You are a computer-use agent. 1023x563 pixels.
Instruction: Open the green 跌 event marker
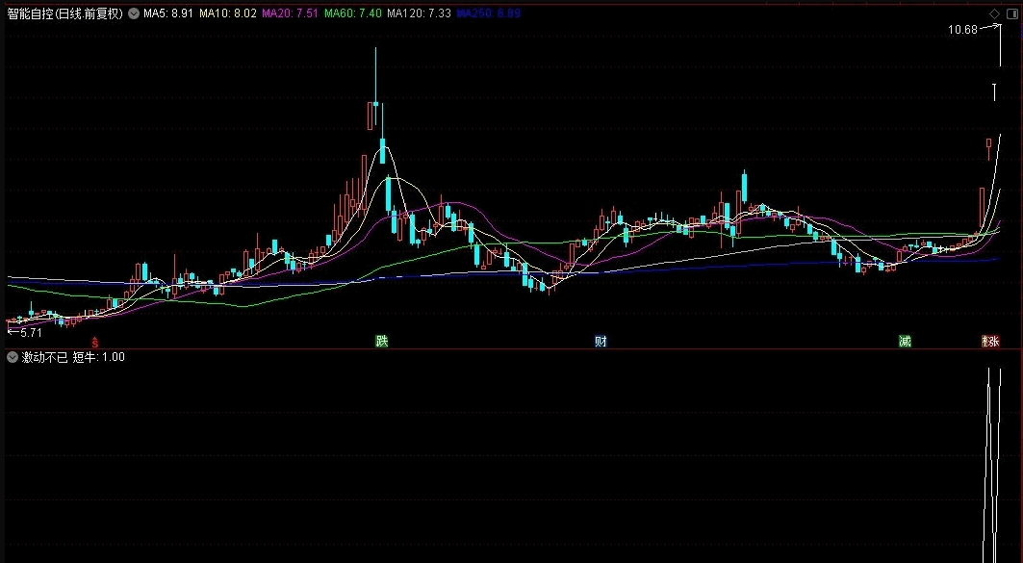382,342
